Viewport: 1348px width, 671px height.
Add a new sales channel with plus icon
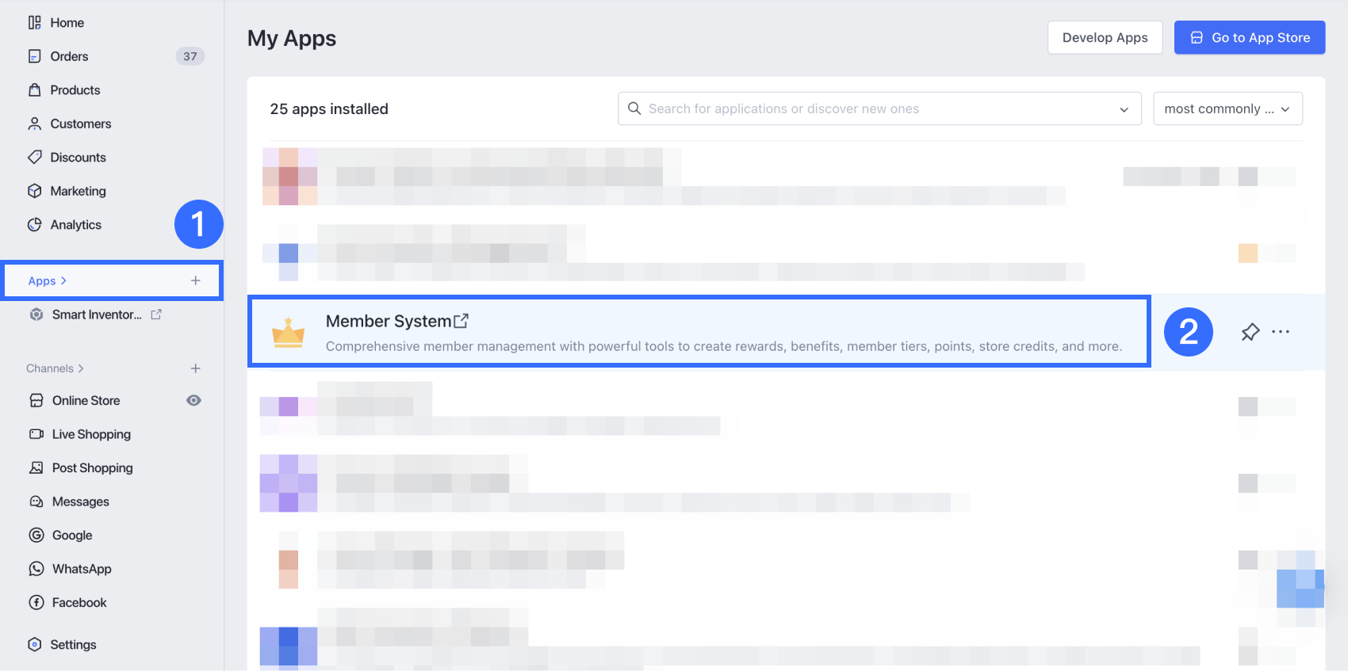(x=196, y=368)
